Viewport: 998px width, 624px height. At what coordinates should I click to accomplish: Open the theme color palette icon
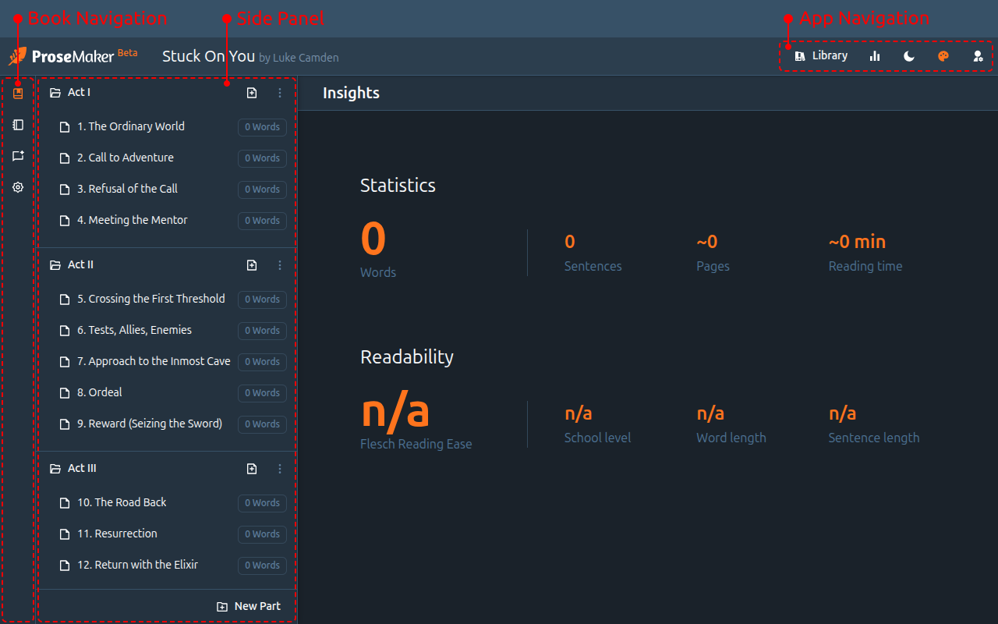943,56
